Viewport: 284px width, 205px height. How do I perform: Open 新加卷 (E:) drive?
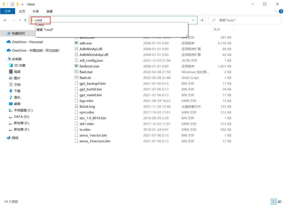coord(21,123)
